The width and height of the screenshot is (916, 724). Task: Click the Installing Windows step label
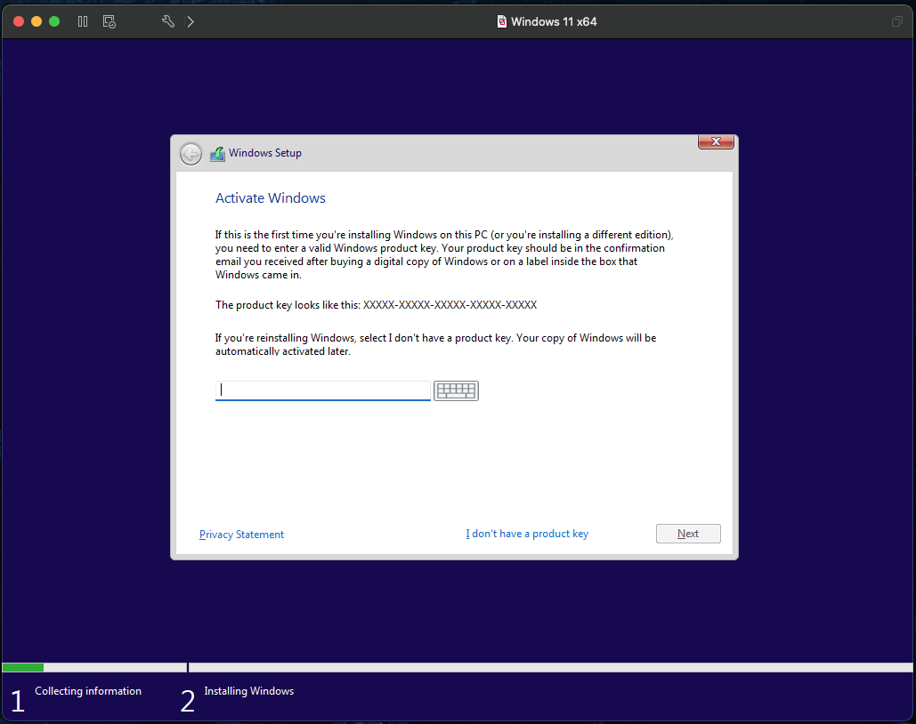249,691
